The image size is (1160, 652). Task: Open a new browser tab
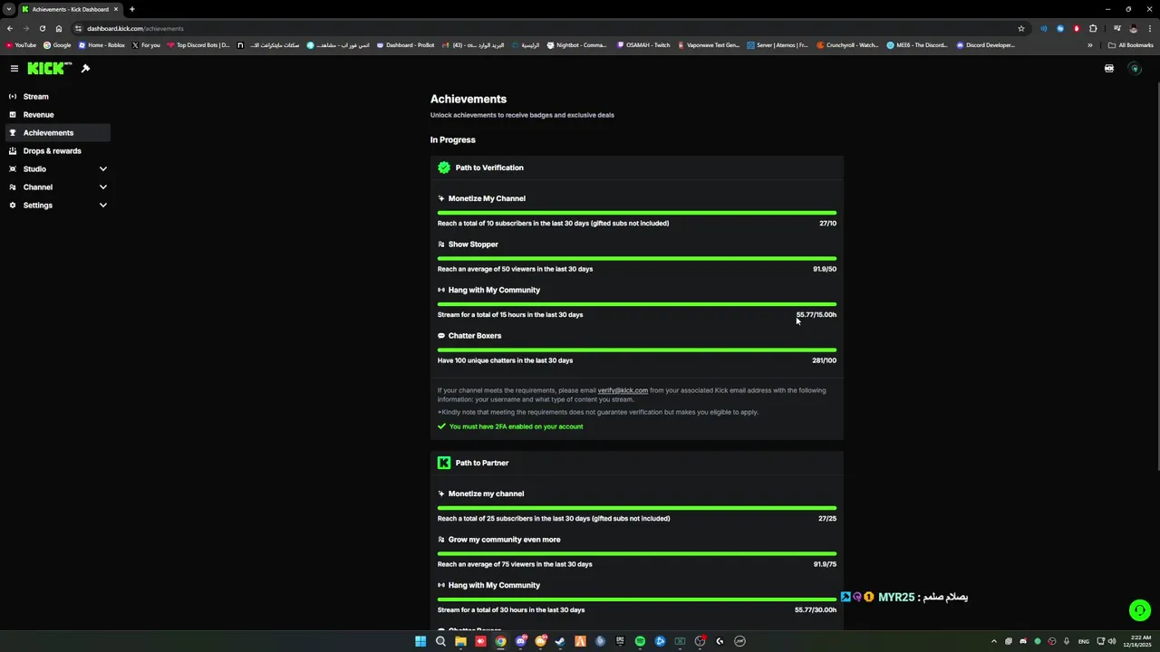click(131, 9)
